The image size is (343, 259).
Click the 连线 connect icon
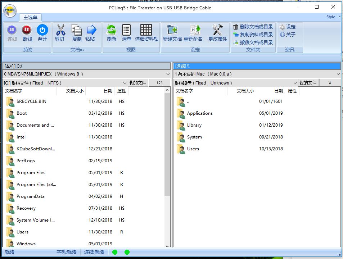click(12, 30)
